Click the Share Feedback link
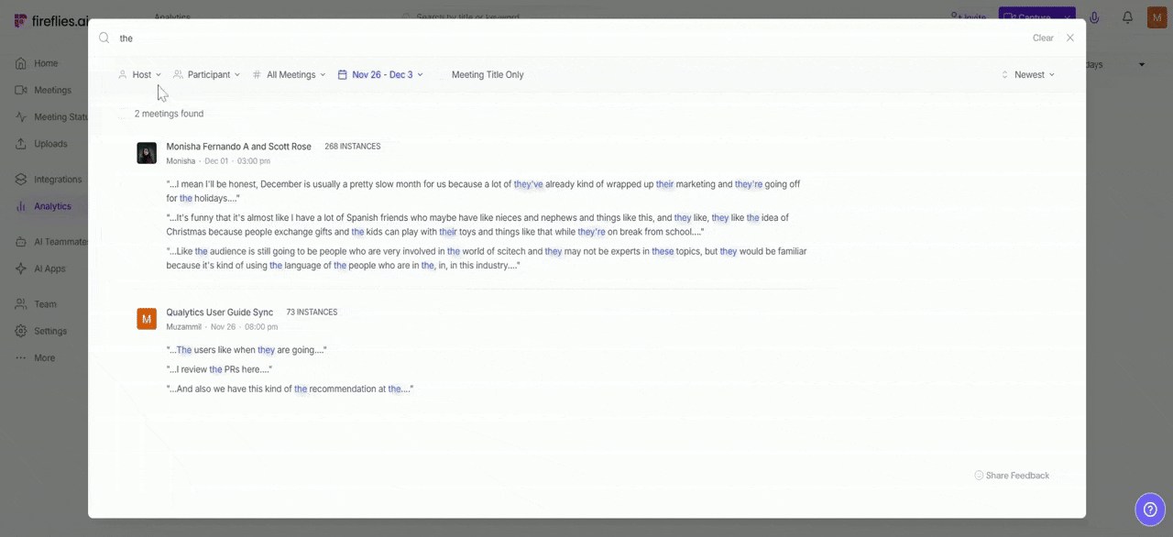This screenshot has height=537, width=1173. pos(1017,475)
